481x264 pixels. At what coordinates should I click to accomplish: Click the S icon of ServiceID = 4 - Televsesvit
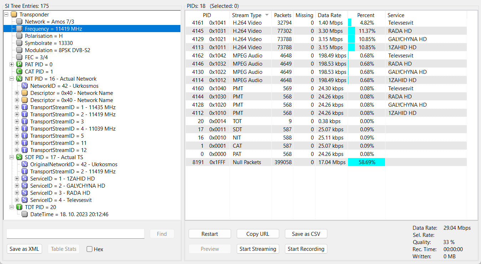coord(25,200)
